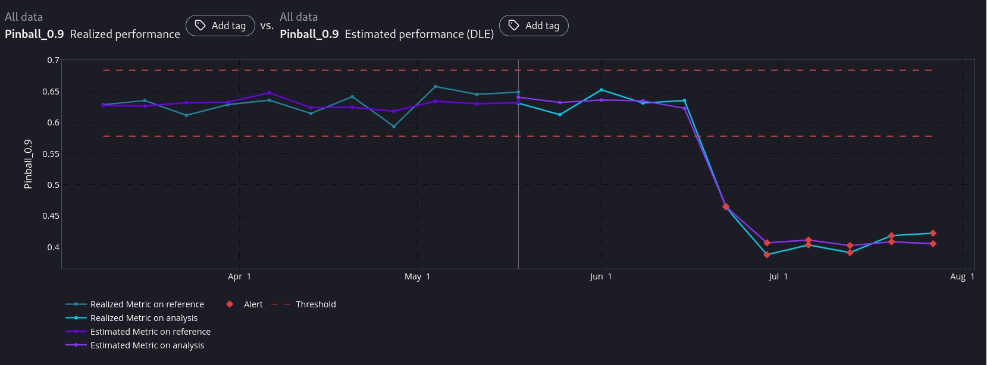The width and height of the screenshot is (987, 365).
Task: Select the first alert diamond in mid-June
Action: coord(726,206)
